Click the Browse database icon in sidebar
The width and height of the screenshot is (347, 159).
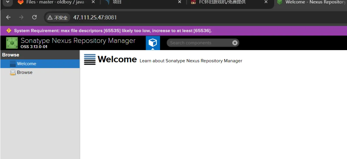[x=13, y=72]
